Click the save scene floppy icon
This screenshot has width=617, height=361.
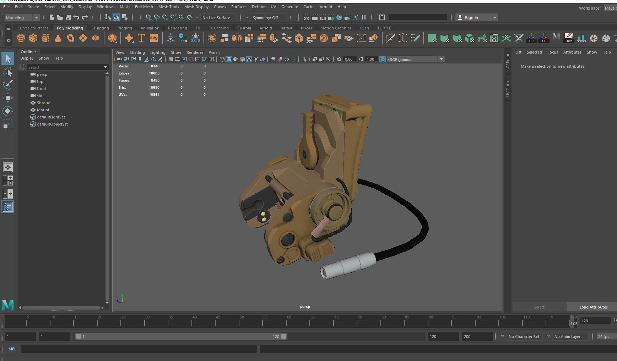pos(68,17)
